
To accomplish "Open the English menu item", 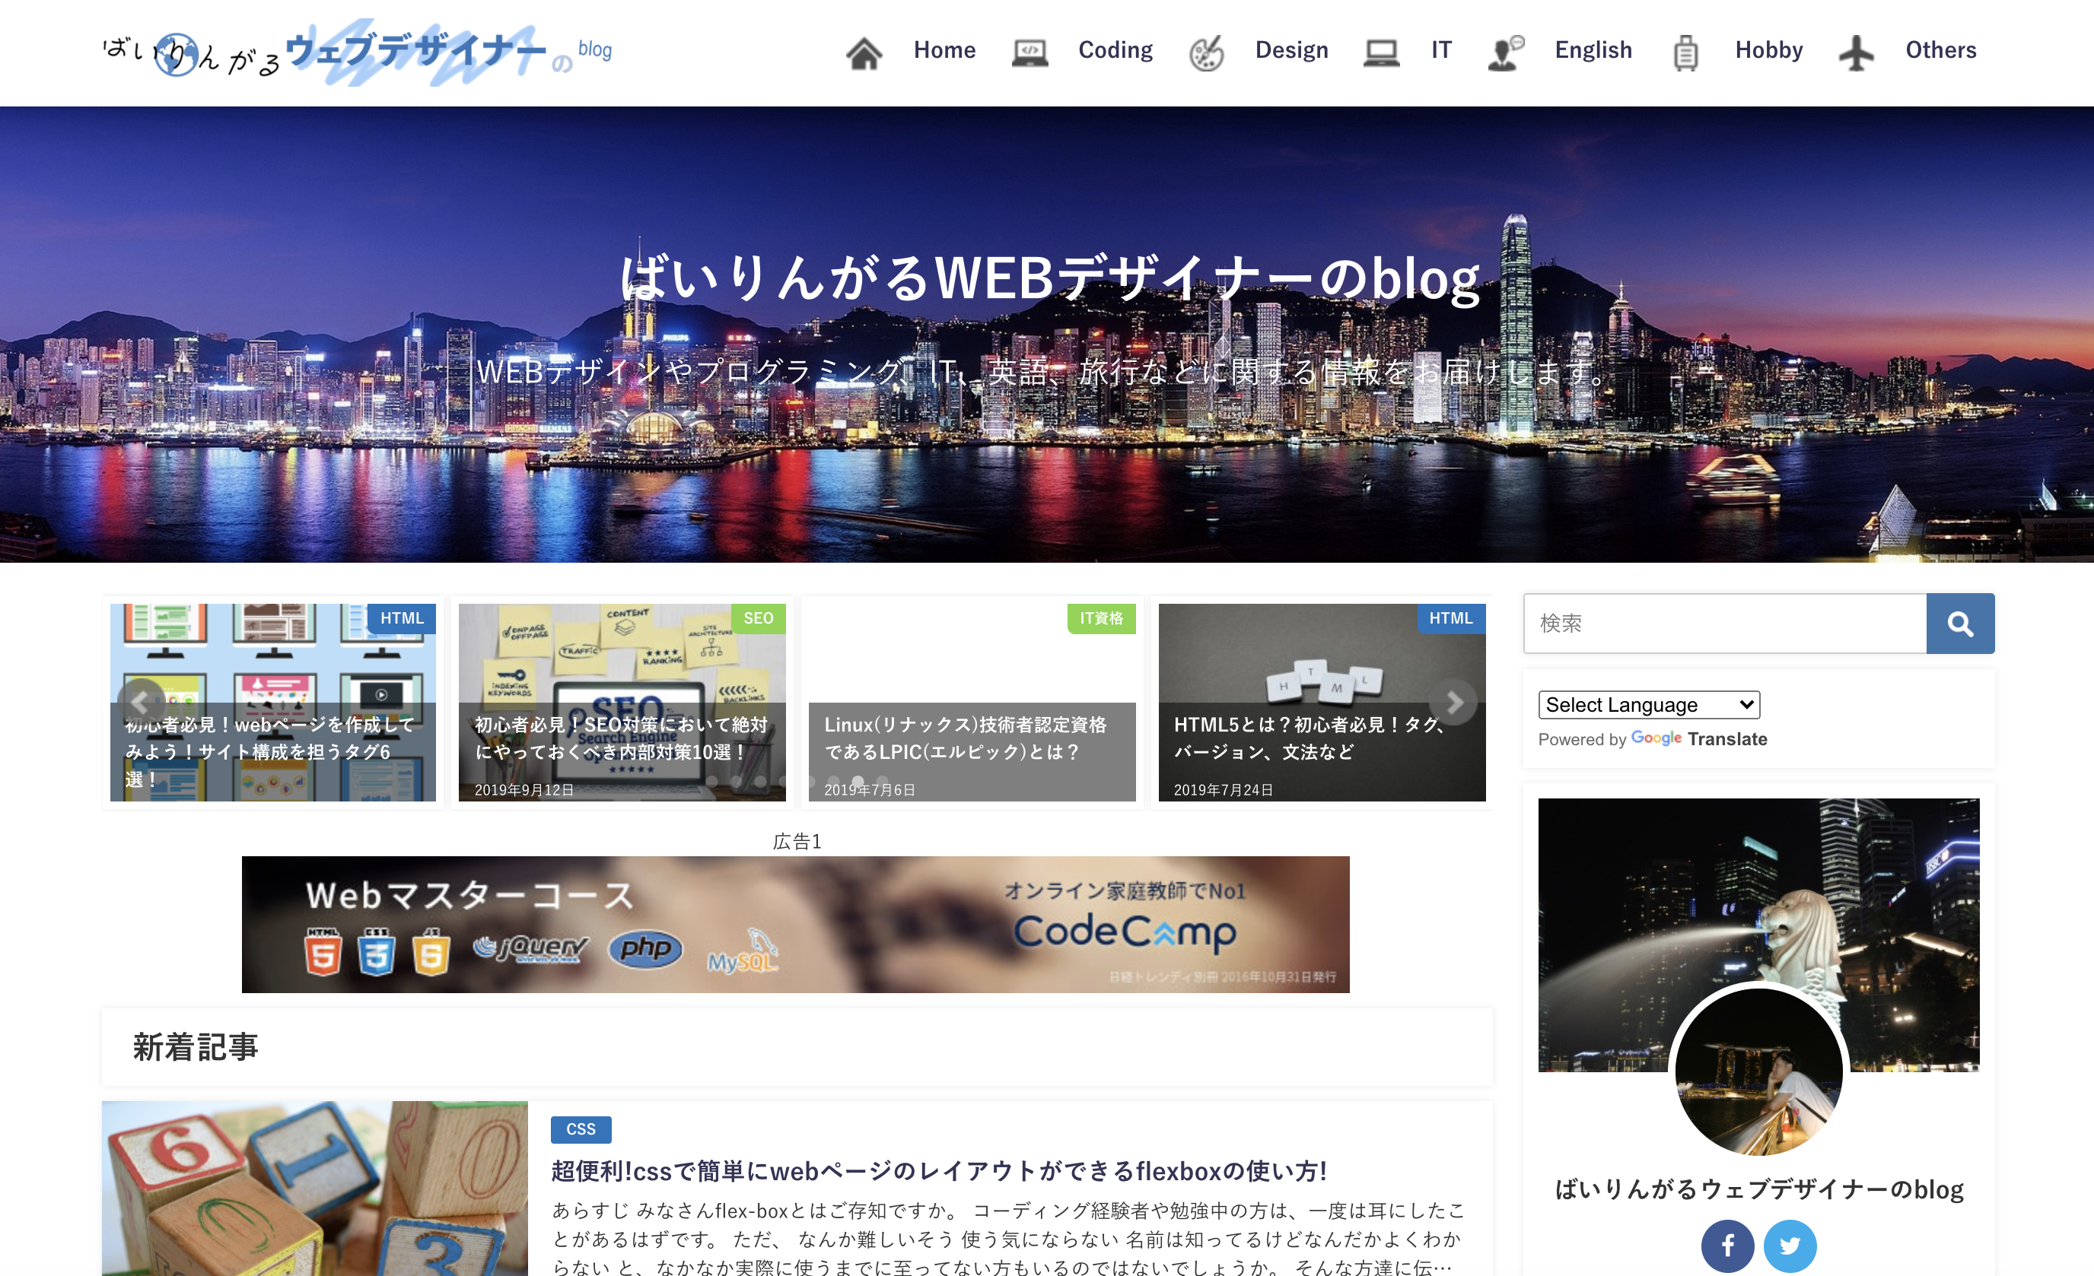I will 1593,50.
